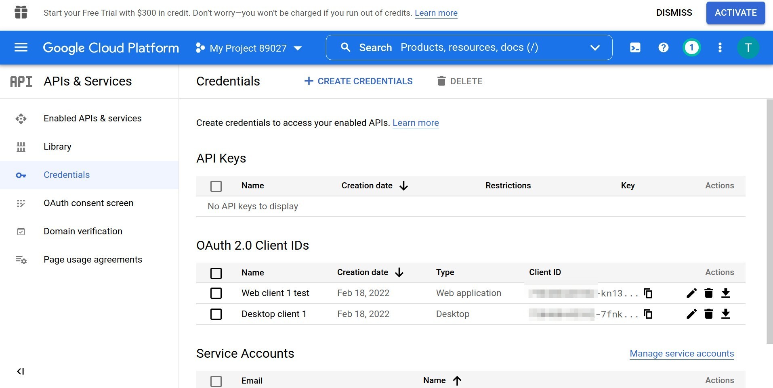
Task: Open Manage service accounts link
Action: pyautogui.click(x=682, y=354)
